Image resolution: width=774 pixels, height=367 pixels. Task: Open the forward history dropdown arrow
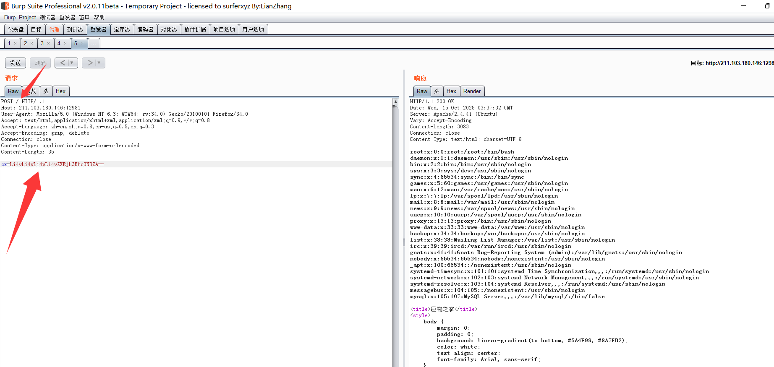pos(99,63)
